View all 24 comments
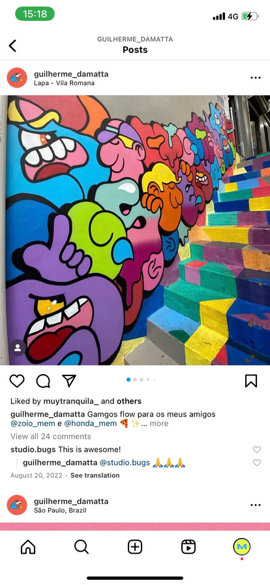Screen dimensions: 270x585 click(51, 437)
